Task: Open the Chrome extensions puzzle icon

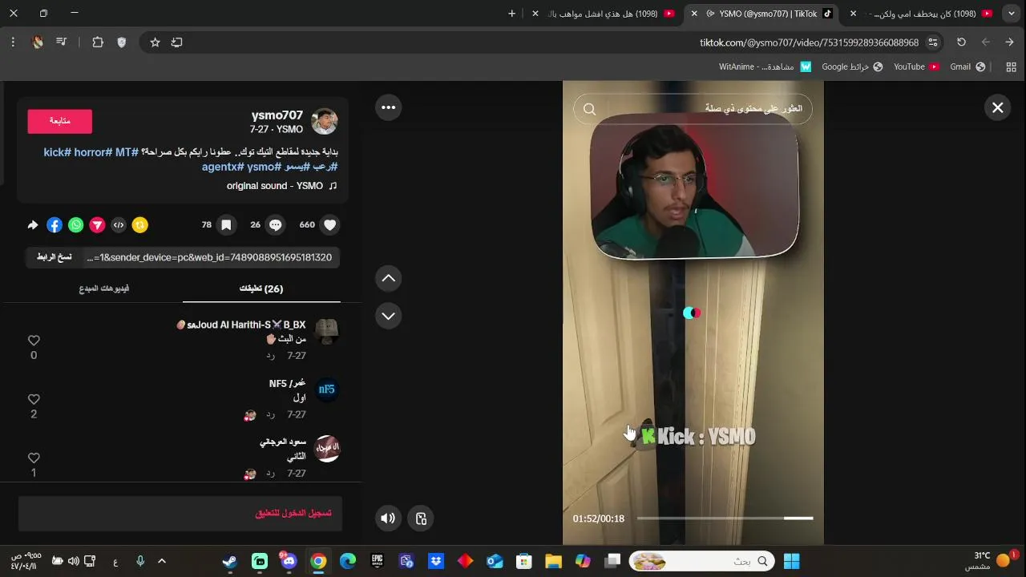Action: [98, 42]
